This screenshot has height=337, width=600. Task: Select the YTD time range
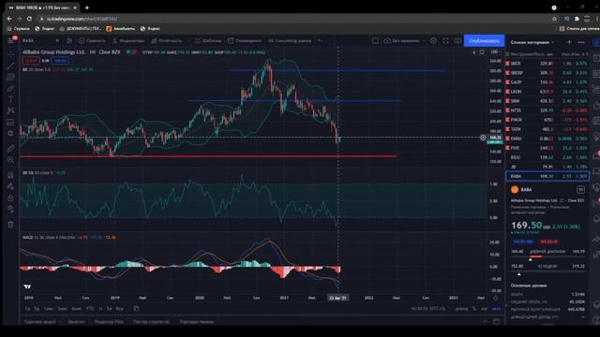tap(90, 308)
